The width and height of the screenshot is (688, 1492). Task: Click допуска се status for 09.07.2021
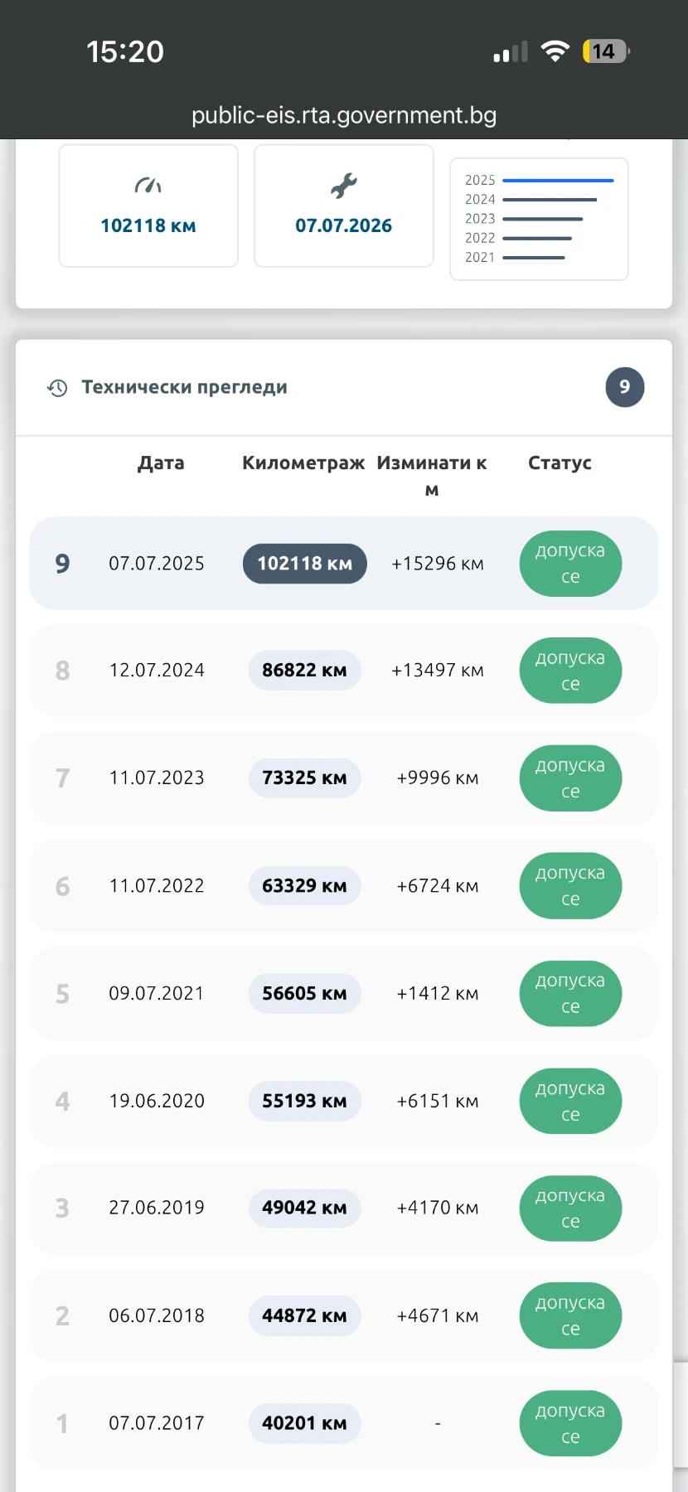tap(570, 994)
